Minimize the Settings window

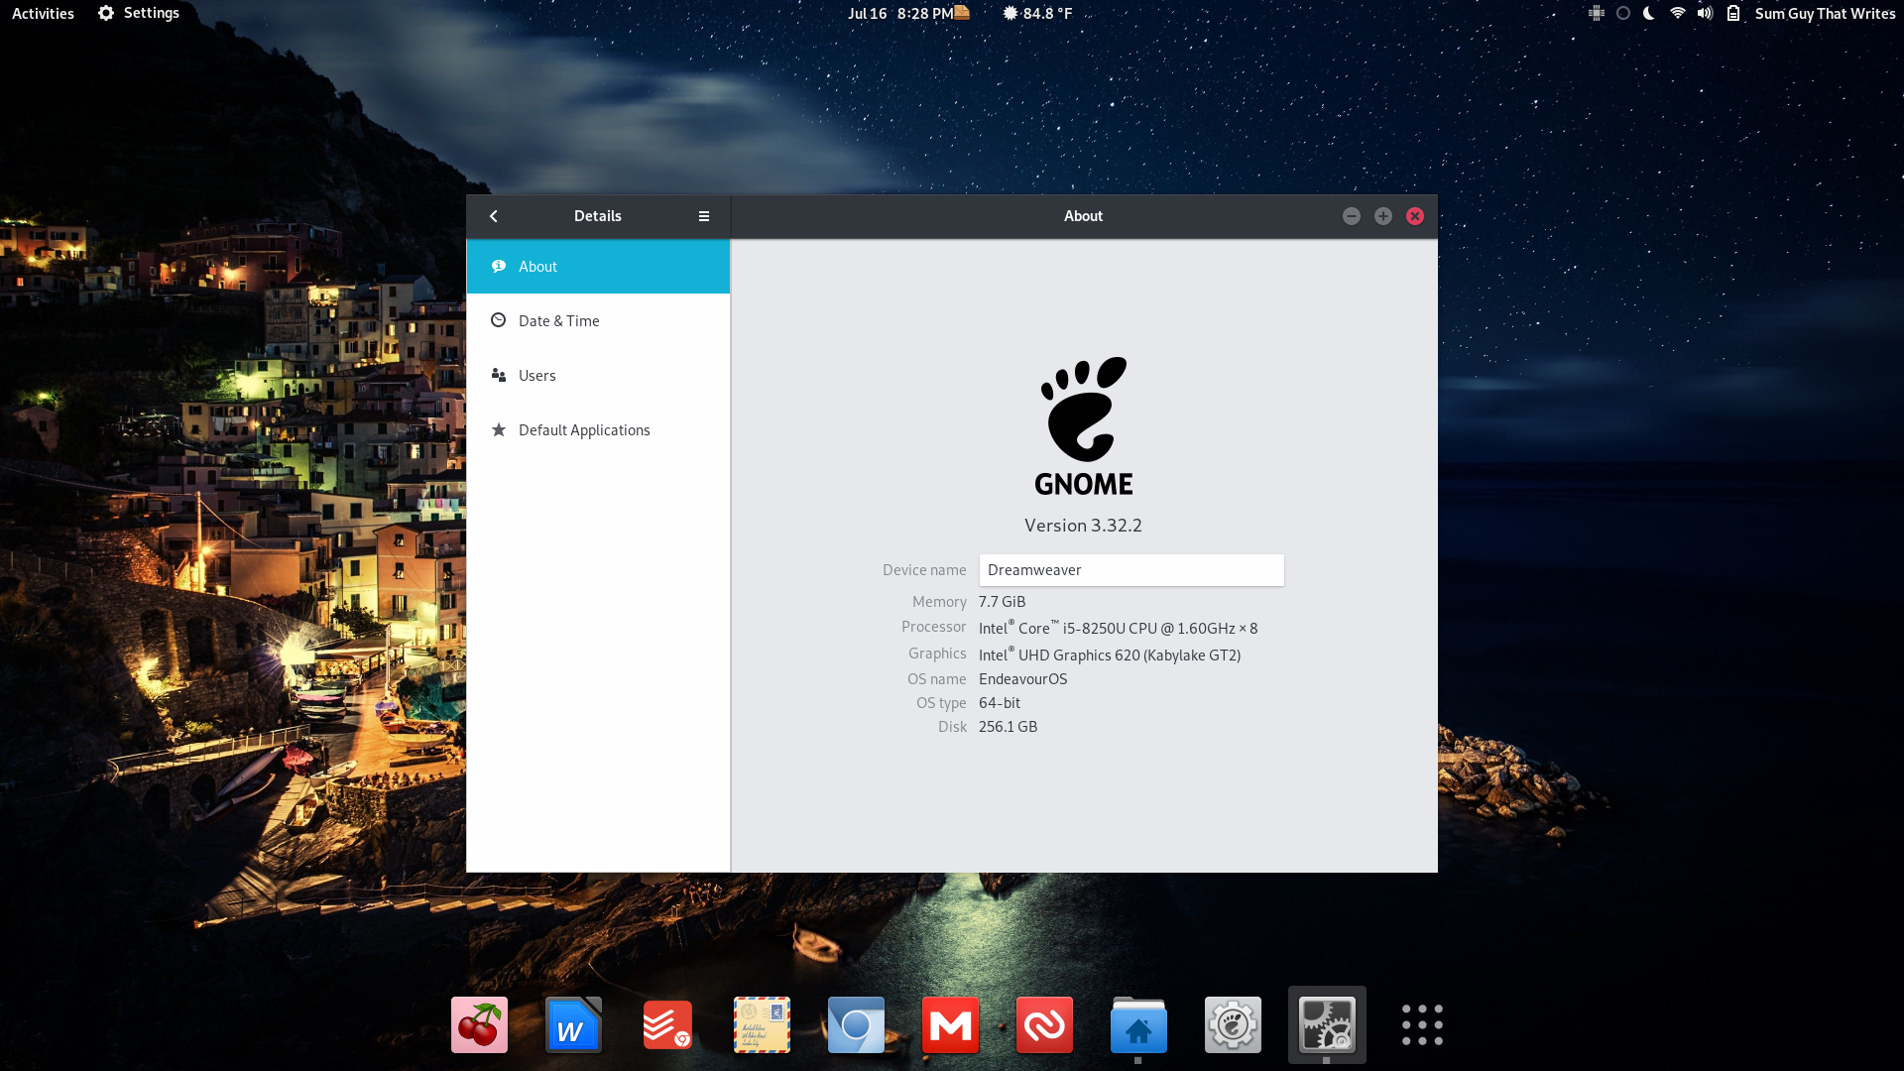[x=1352, y=216]
